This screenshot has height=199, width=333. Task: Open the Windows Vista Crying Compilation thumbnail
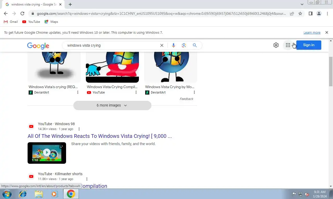pos(112,67)
